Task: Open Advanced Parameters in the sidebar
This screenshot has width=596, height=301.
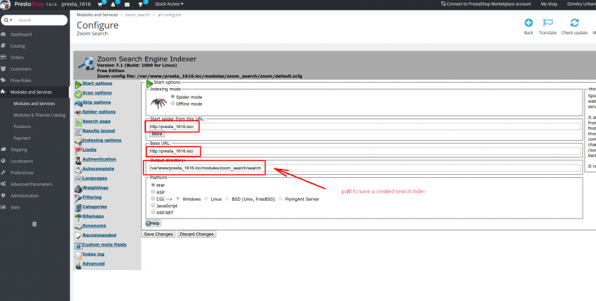Action: [x=31, y=184]
